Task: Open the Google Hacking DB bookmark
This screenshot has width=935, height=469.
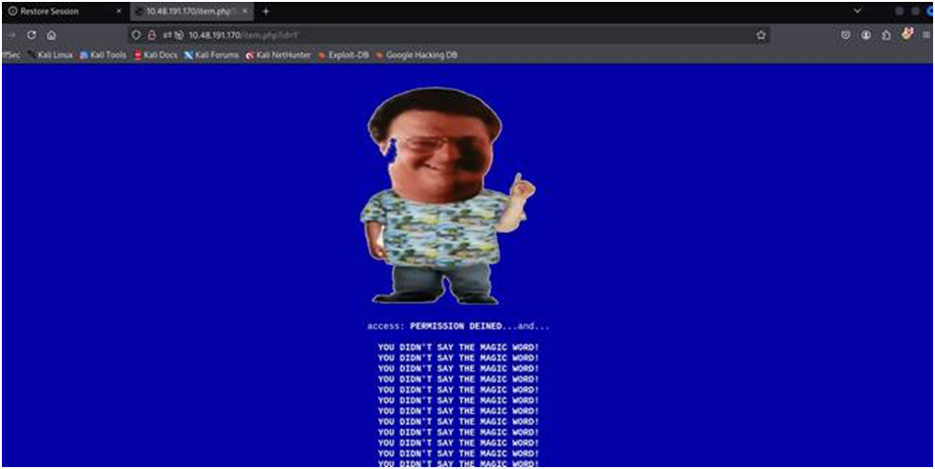Action: click(x=416, y=55)
